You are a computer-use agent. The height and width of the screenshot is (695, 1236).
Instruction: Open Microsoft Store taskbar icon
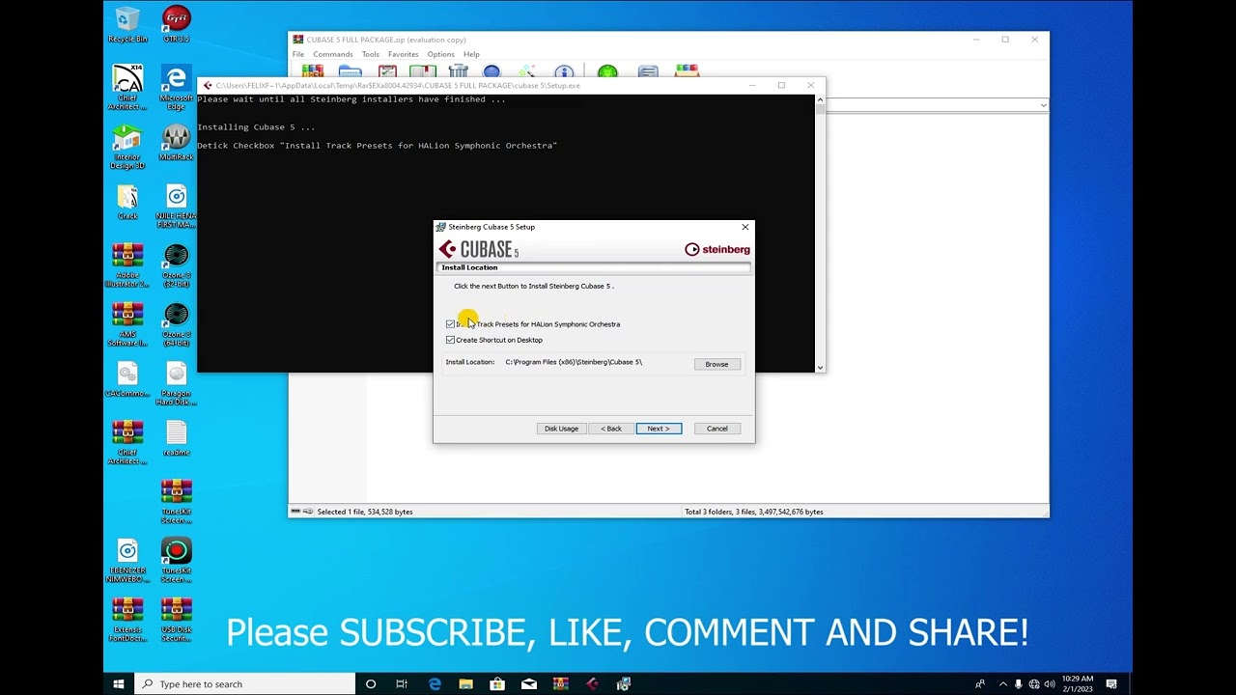click(497, 683)
